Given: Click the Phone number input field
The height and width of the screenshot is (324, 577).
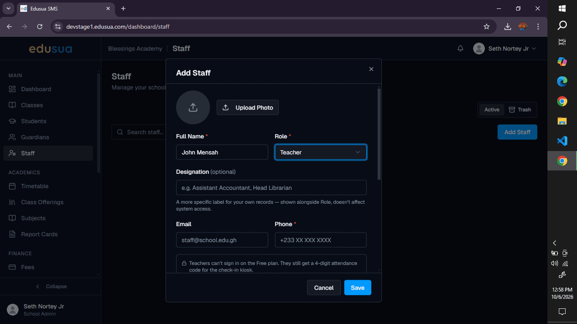Looking at the screenshot, I should 321,240.
